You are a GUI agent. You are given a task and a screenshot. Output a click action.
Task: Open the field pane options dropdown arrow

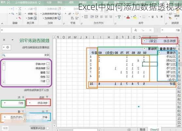(x=12, y=40)
